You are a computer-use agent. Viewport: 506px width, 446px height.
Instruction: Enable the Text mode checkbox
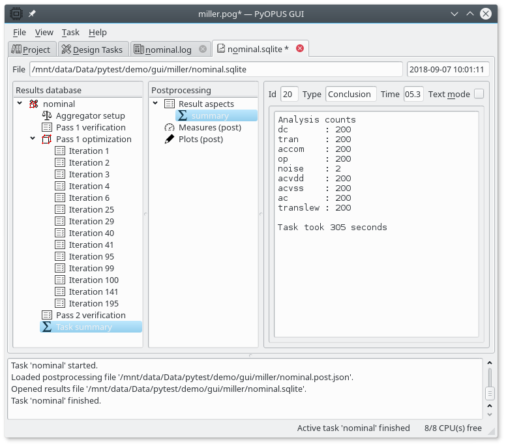[479, 94]
